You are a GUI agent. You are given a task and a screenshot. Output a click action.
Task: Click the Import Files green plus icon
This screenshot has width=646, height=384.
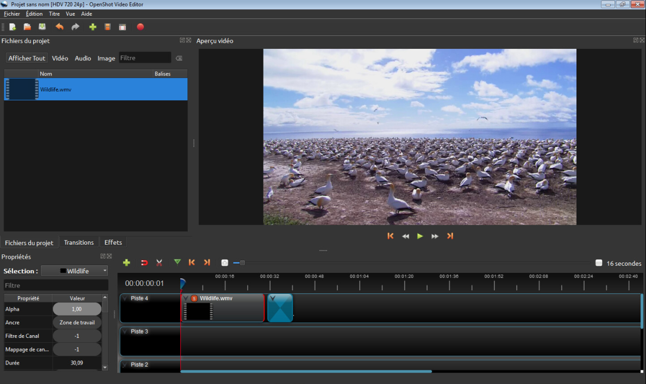click(92, 27)
